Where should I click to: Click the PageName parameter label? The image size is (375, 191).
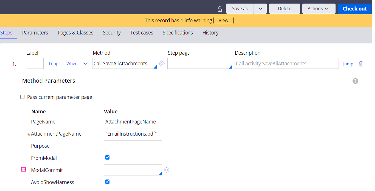coord(43,122)
